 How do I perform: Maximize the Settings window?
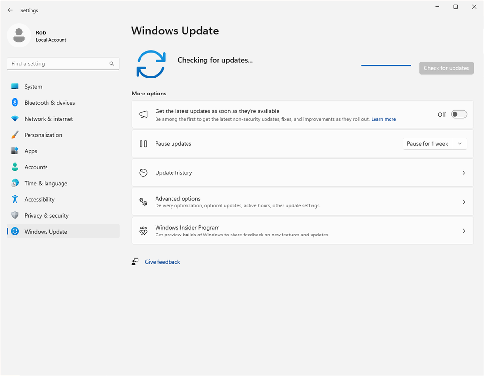point(455,7)
